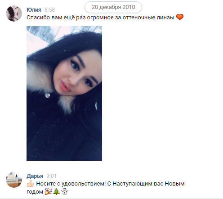223x199 pixels.
Task: Click the word 'годом' in Дарья's reply
Action: click(x=35, y=192)
